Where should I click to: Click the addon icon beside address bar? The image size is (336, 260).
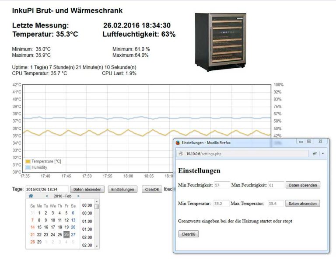315,153
